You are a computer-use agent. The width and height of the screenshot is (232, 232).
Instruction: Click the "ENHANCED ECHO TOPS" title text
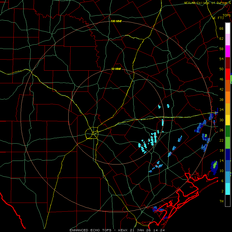pyautogui.click(x=90, y=230)
